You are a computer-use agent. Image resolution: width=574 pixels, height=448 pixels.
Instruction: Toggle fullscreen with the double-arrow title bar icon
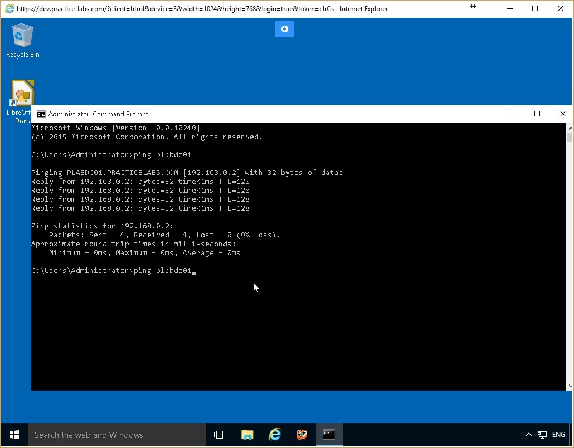(473, 7)
